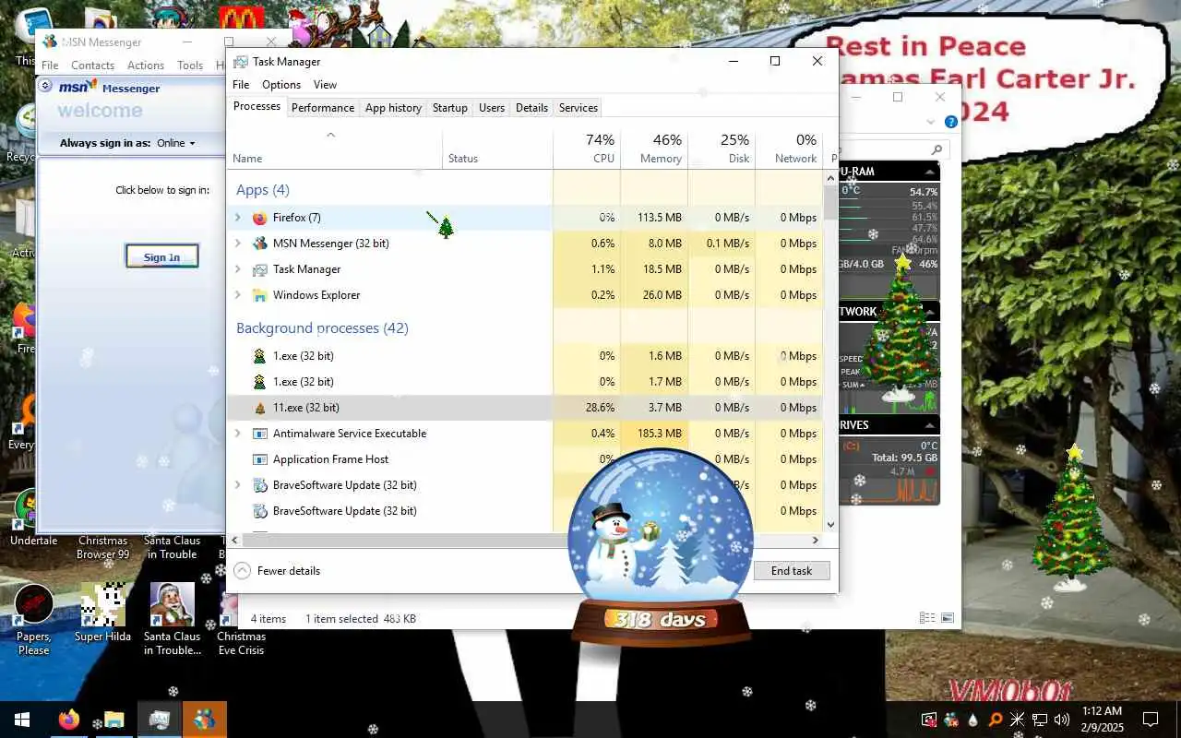Viewport: 1181px width, 738px height.
Task: Click the End task button
Action: tap(792, 571)
